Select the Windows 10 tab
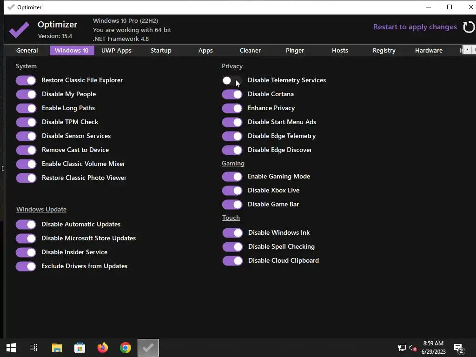 (x=72, y=50)
